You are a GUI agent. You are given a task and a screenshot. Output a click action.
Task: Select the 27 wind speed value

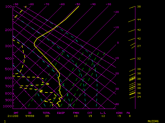click(139, 46)
